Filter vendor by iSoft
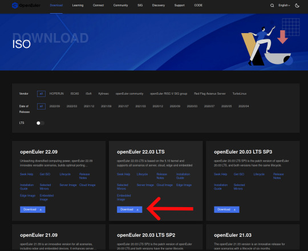This screenshot has height=251, width=308. (88, 94)
